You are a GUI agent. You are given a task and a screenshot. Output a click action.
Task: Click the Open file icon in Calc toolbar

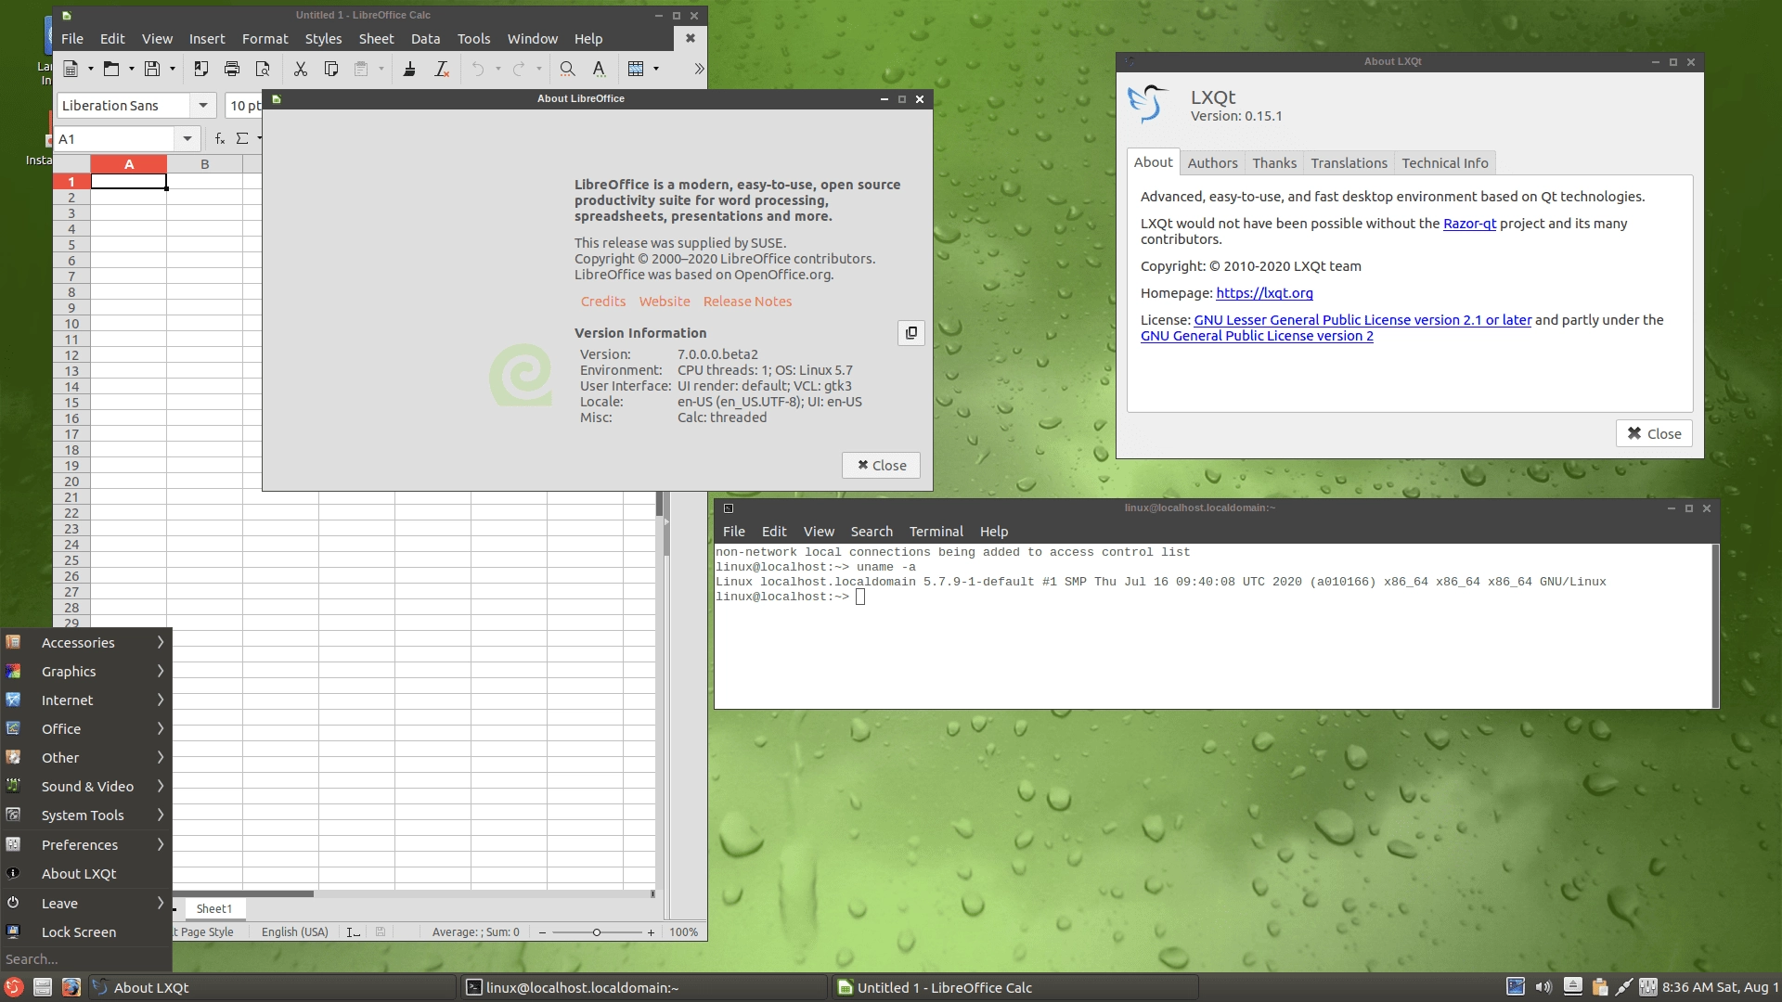pyautogui.click(x=111, y=69)
